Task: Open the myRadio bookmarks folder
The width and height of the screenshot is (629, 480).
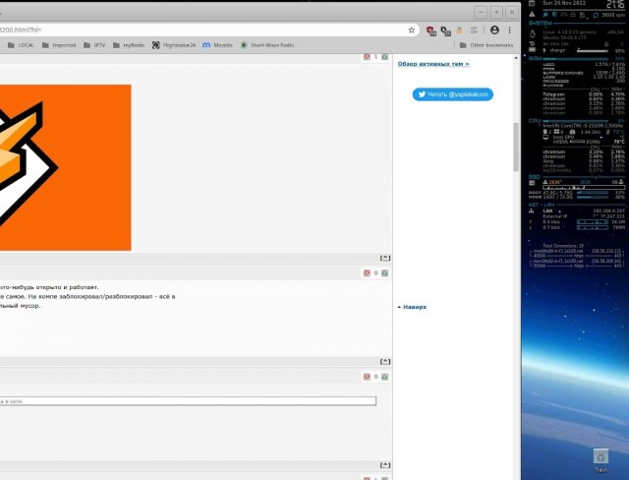Action: pos(129,45)
